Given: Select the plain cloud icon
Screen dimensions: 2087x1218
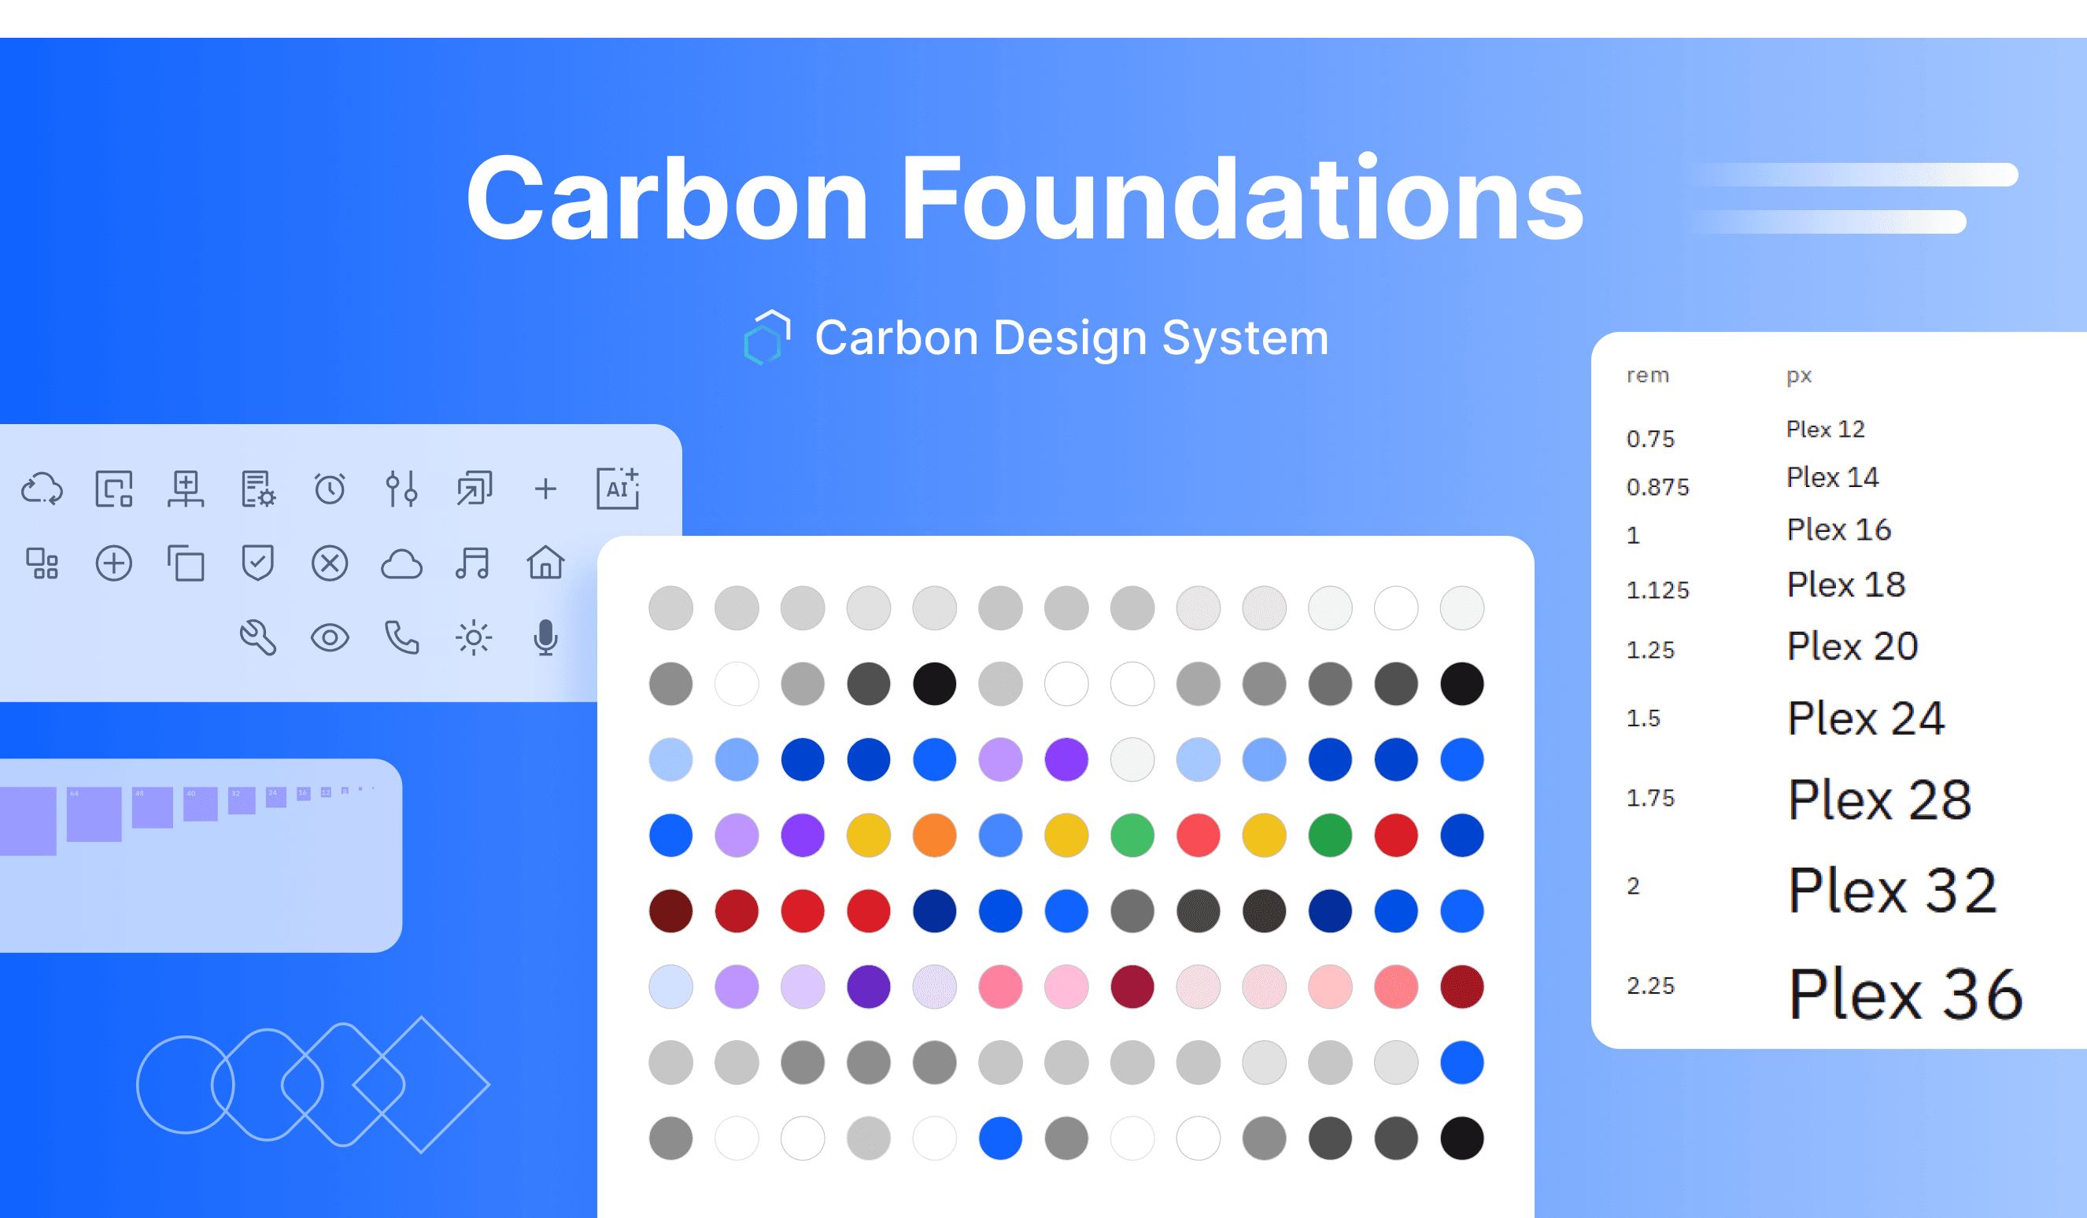Looking at the screenshot, I should 401,564.
